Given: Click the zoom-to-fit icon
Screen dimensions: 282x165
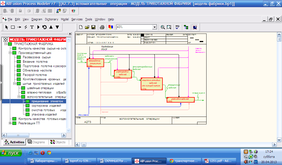Looking at the screenshot, I should click(x=169, y=27).
